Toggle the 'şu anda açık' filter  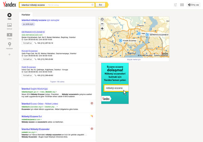pyautogui.click(x=28, y=24)
